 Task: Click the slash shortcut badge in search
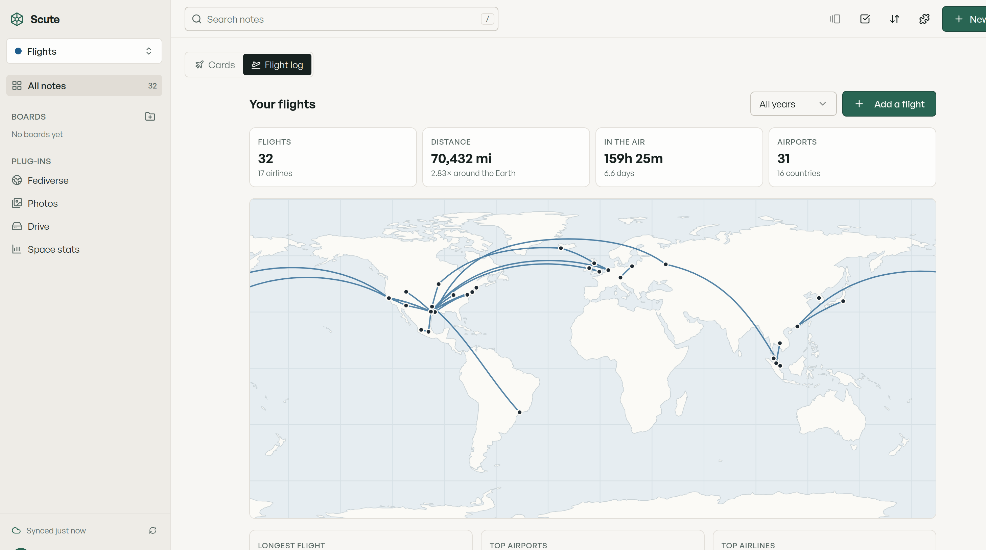click(x=487, y=19)
